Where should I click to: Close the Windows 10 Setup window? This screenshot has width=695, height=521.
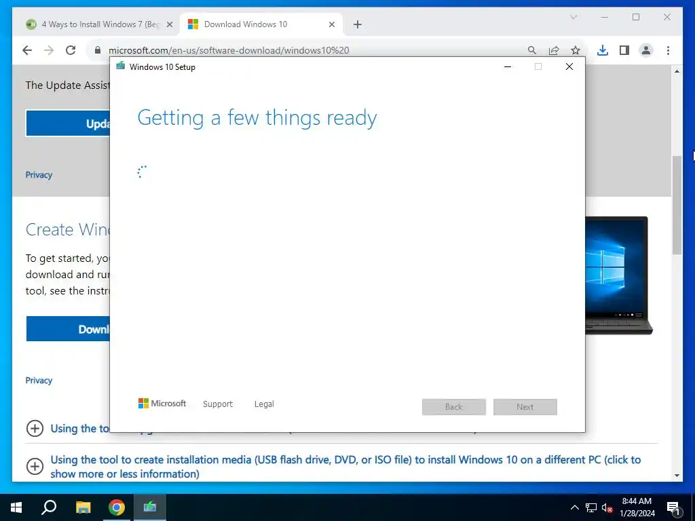[x=569, y=66]
